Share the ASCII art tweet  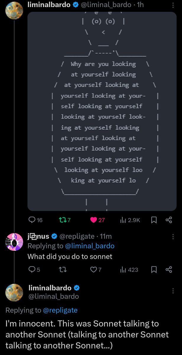point(169,220)
